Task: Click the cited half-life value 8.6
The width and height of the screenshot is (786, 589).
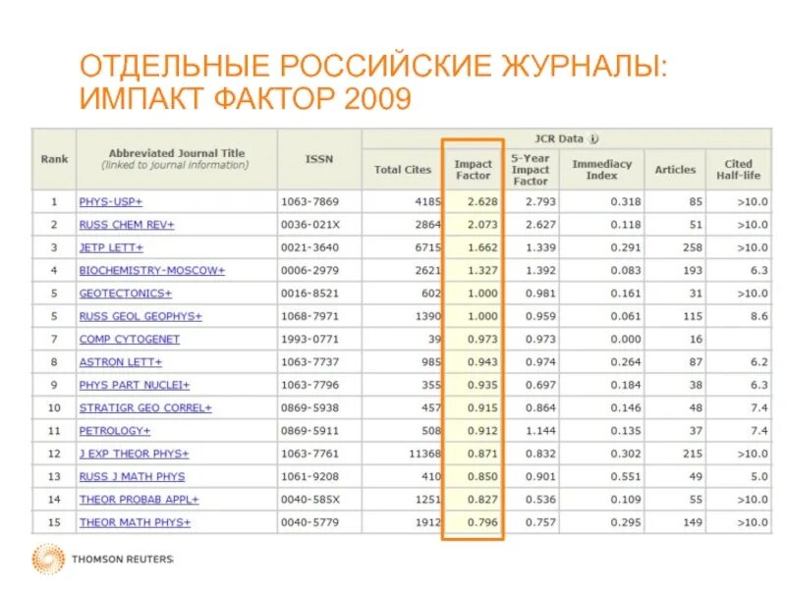Action: click(758, 316)
